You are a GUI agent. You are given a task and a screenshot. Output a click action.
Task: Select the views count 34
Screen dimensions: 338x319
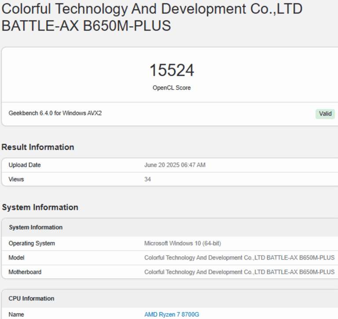pos(147,179)
